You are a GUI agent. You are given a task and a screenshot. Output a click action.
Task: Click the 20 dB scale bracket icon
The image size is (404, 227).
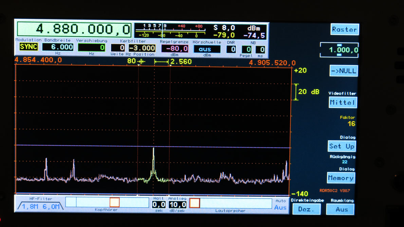[x=296, y=92]
